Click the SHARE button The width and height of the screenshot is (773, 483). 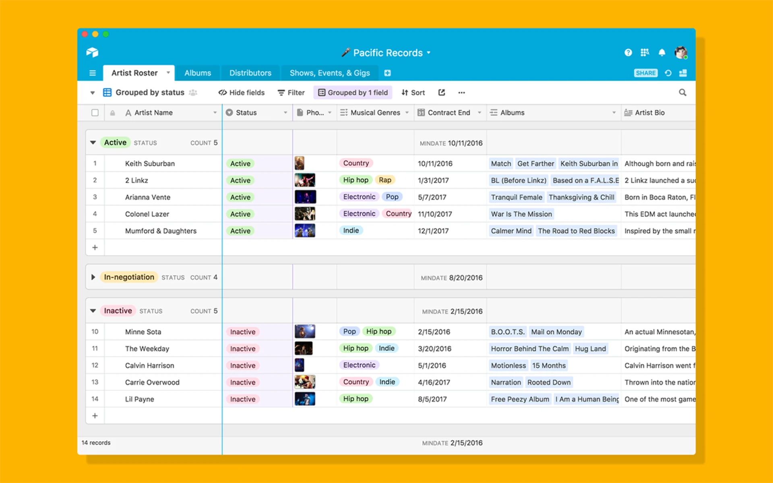click(646, 73)
